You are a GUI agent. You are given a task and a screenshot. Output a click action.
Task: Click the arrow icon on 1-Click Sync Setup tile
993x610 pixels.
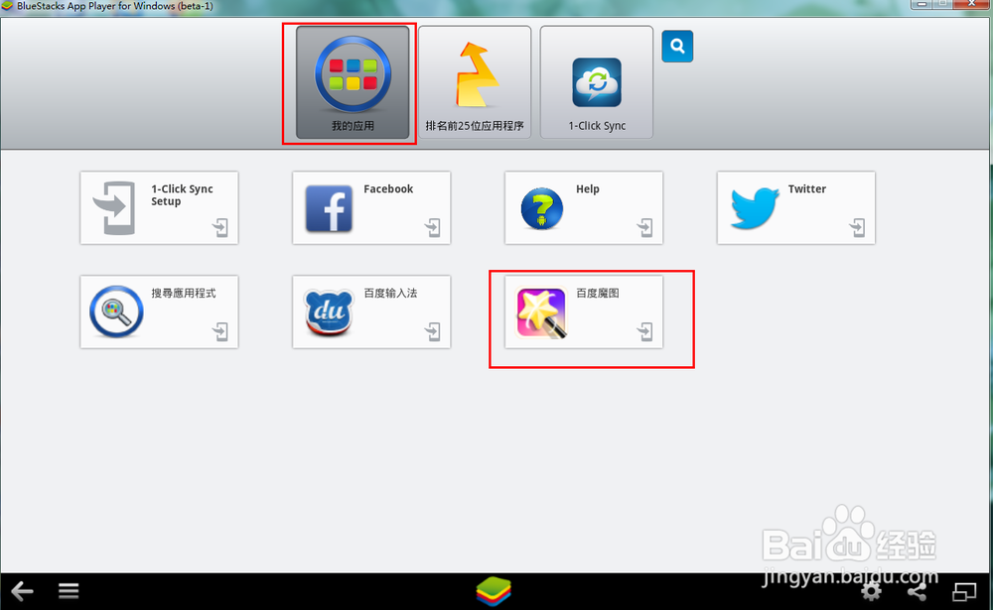click(219, 227)
